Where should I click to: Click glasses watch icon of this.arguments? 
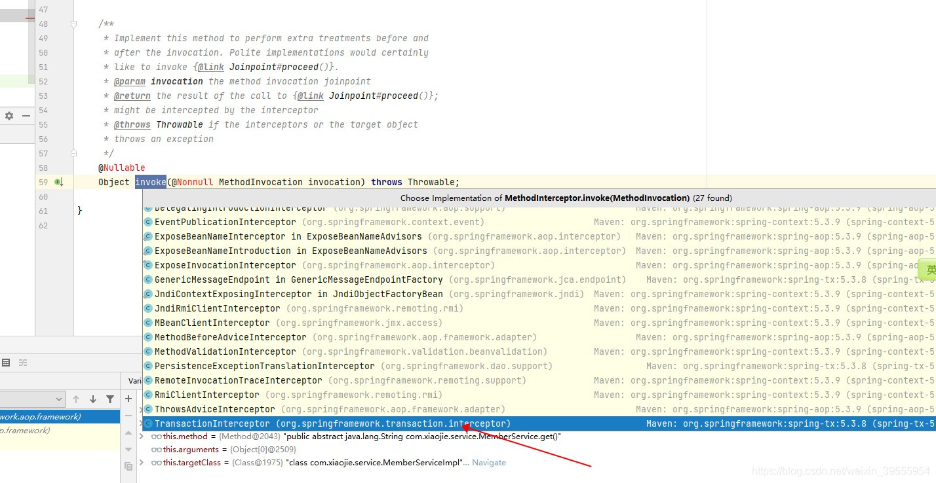[x=157, y=450]
